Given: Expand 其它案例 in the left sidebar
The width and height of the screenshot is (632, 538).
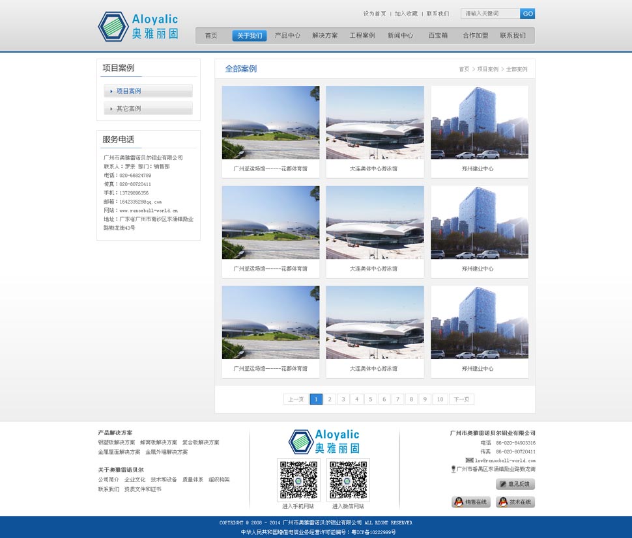Looking at the screenshot, I should [x=149, y=109].
